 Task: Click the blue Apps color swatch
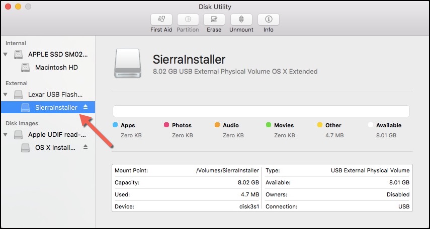(x=115, y=125)
